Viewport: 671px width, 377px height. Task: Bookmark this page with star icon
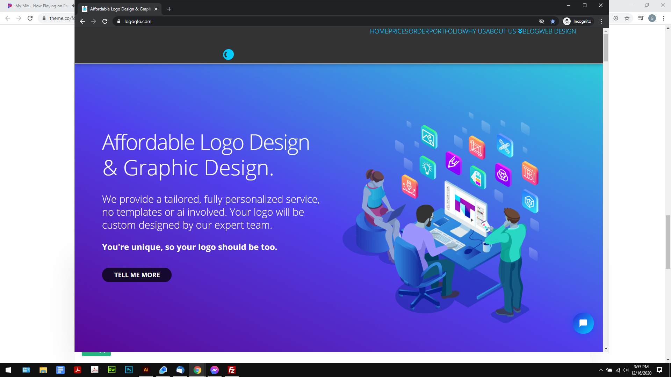553,21
